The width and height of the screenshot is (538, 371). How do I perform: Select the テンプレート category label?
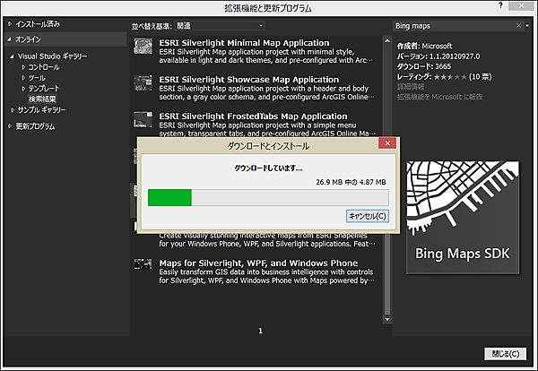(x=44, y=89)
